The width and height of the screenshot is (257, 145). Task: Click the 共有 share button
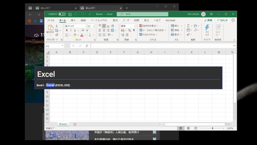[208, 20]
